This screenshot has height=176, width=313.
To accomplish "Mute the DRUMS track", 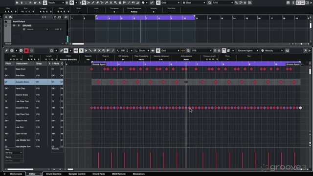I will pos(14,25).
